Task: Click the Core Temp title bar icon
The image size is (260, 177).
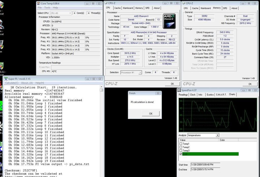Action: (39, 3)
